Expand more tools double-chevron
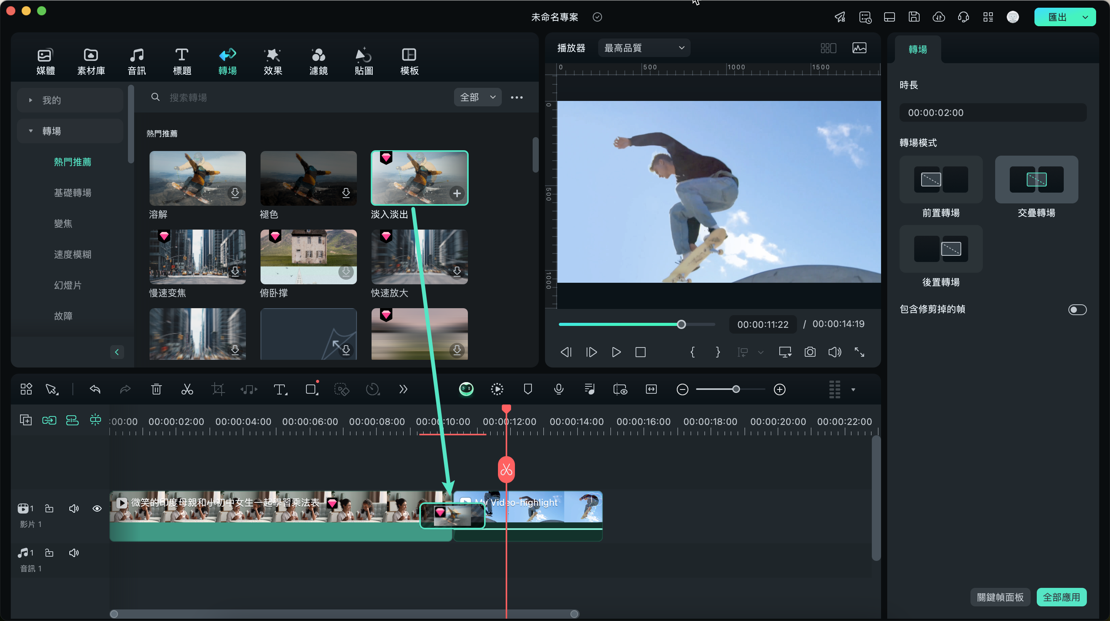Screen dimensions: 1110x621 (x=403, y=389)
